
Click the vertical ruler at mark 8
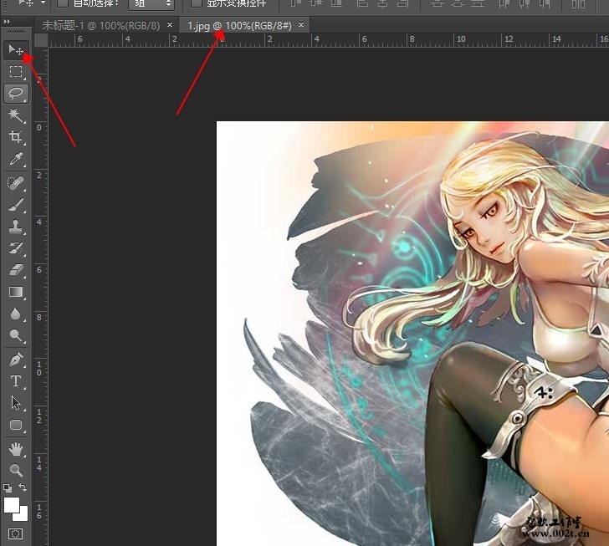pos(40,317)
